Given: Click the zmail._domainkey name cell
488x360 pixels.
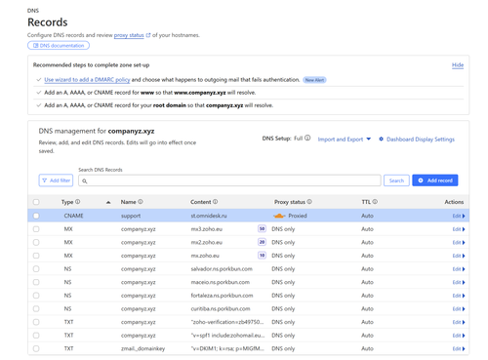Looking at the screenshot, I should [142, 348].
